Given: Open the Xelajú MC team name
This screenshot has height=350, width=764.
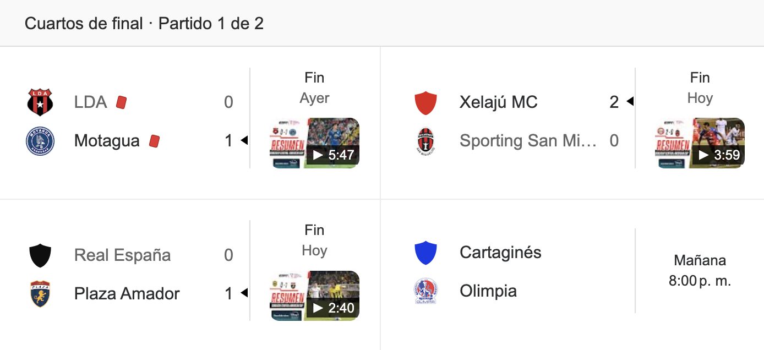Looking at the screenshot, I should [x=499, y=102].
